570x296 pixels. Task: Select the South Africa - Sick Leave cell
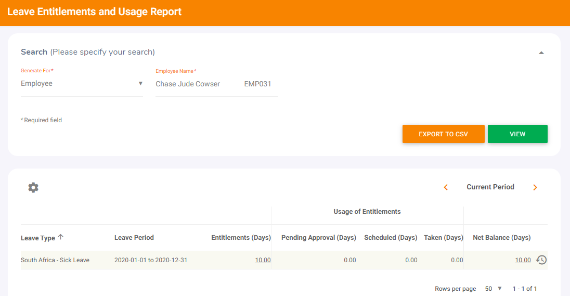coord(55,260)
